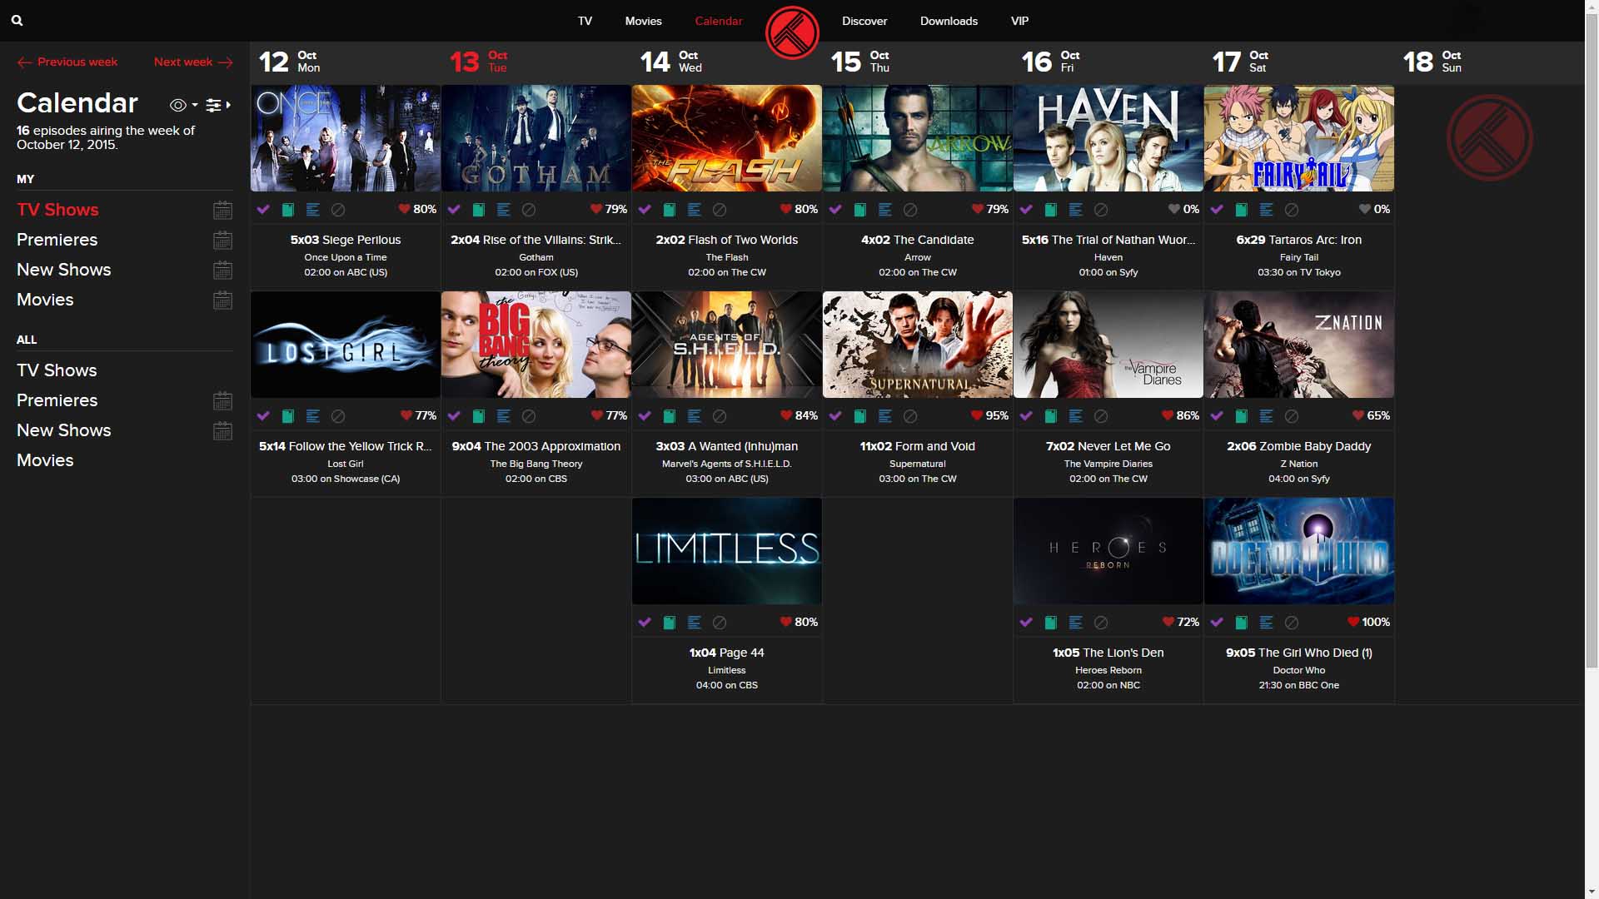1599x899 pixels.
Task: Click the Supernatural show name under 11x02
Action: [x=918, y=464]
